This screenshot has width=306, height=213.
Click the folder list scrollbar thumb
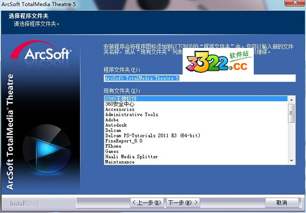pyautogui.click(x=291, y=113)
